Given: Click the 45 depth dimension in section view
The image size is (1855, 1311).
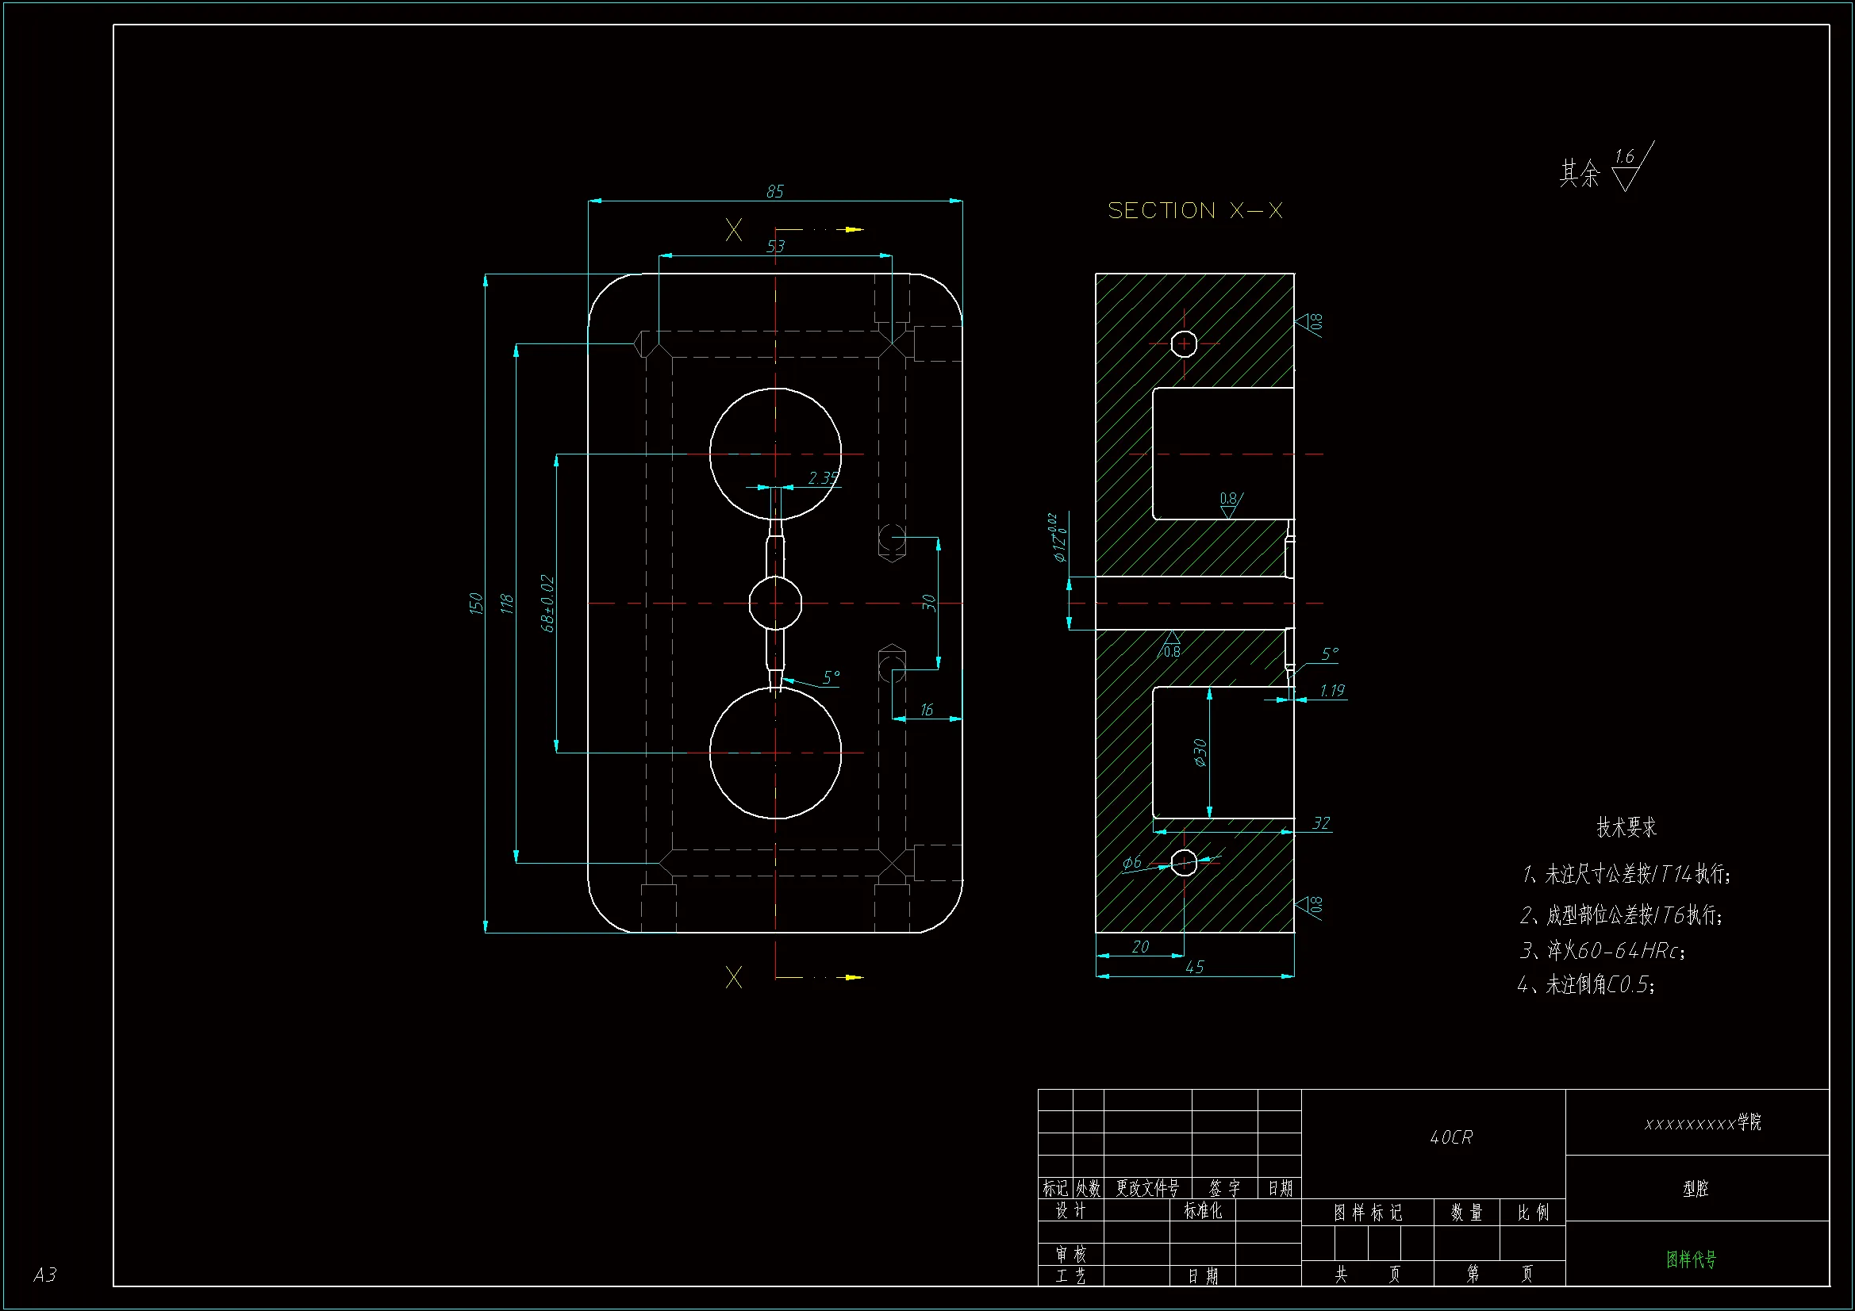Looking at the screenshot, I should pos(1194,967).
